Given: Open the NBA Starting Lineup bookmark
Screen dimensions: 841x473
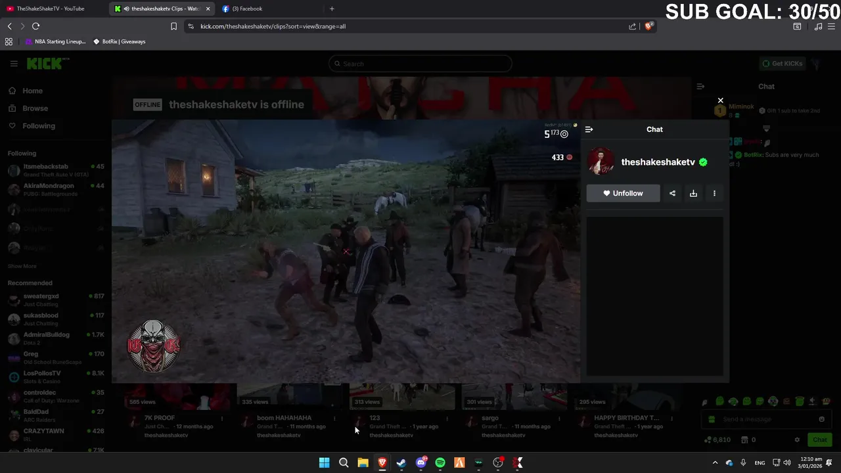Looking at the screenshot, I should [55, 41].
